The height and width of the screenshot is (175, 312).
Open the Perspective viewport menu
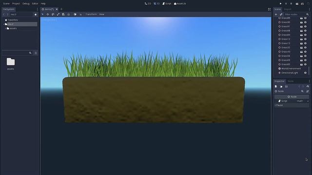[49, 19]
